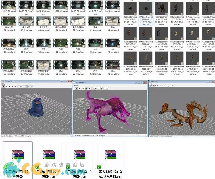This screenshot has width=215, height=179.
Task: Close the left FFXViewer window
Action: tap(70, 81)
